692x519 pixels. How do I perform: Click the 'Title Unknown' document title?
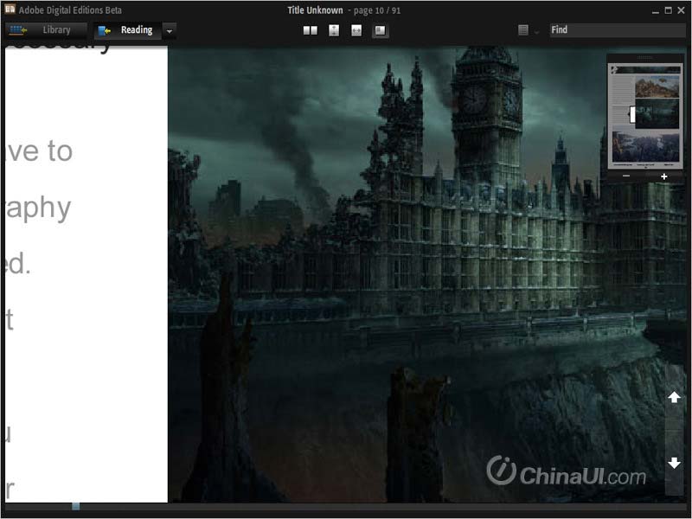(315, 10)
